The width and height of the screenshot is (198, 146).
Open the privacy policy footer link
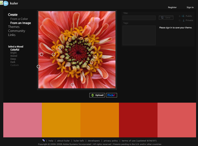111,141
